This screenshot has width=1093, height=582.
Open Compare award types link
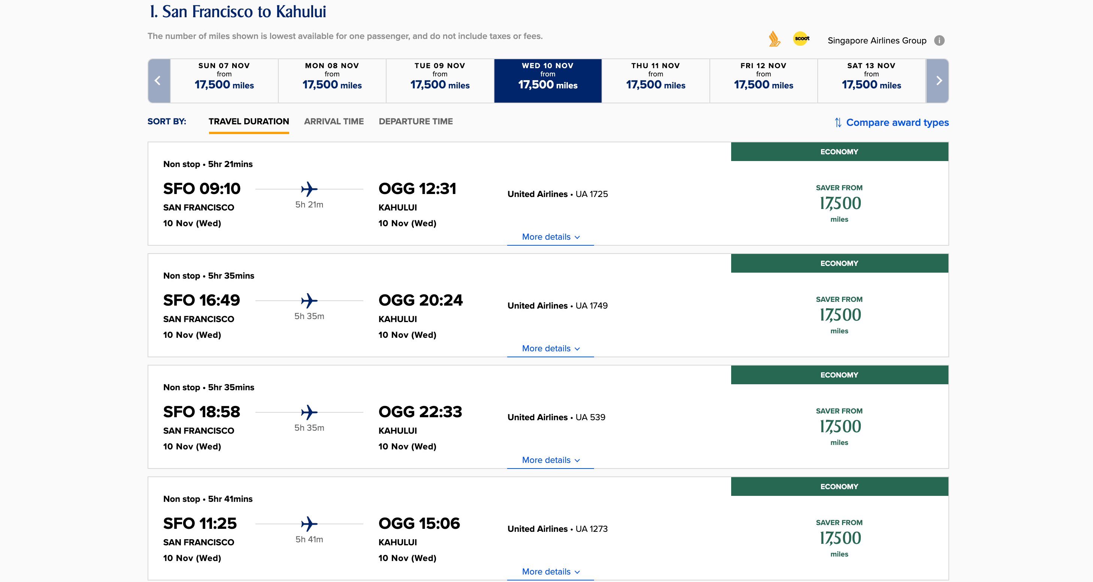pyautogui.click(x=897, y=122)
